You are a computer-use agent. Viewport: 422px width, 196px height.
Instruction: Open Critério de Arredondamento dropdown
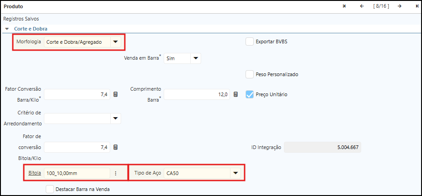click(115, 119)
